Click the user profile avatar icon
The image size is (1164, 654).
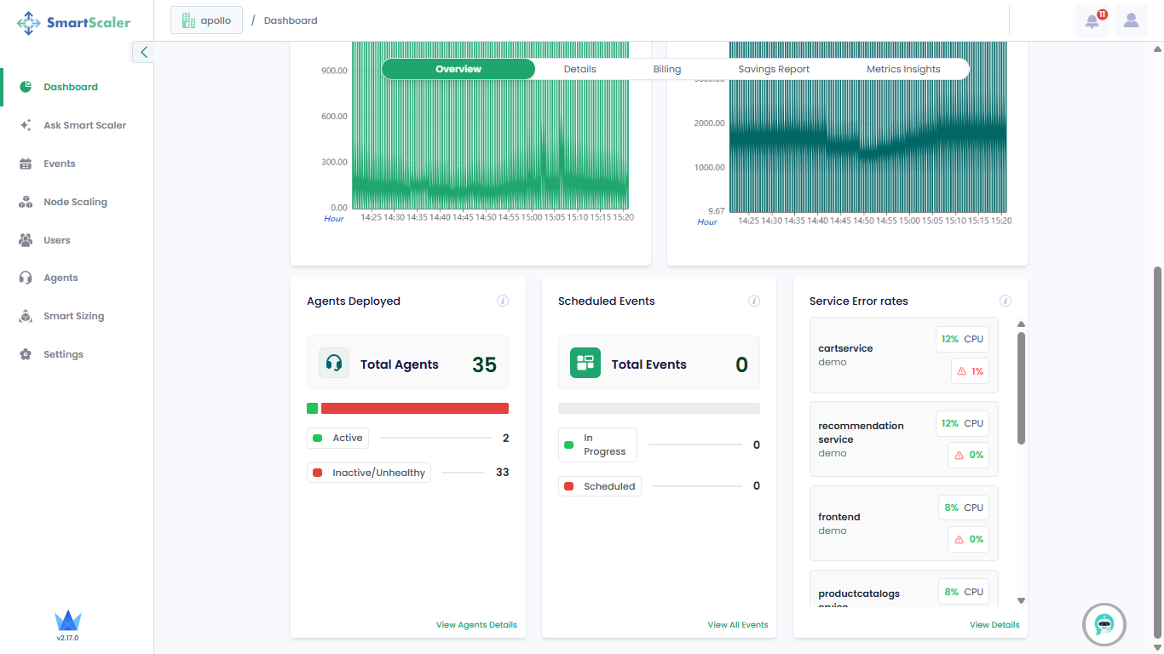1131,20
